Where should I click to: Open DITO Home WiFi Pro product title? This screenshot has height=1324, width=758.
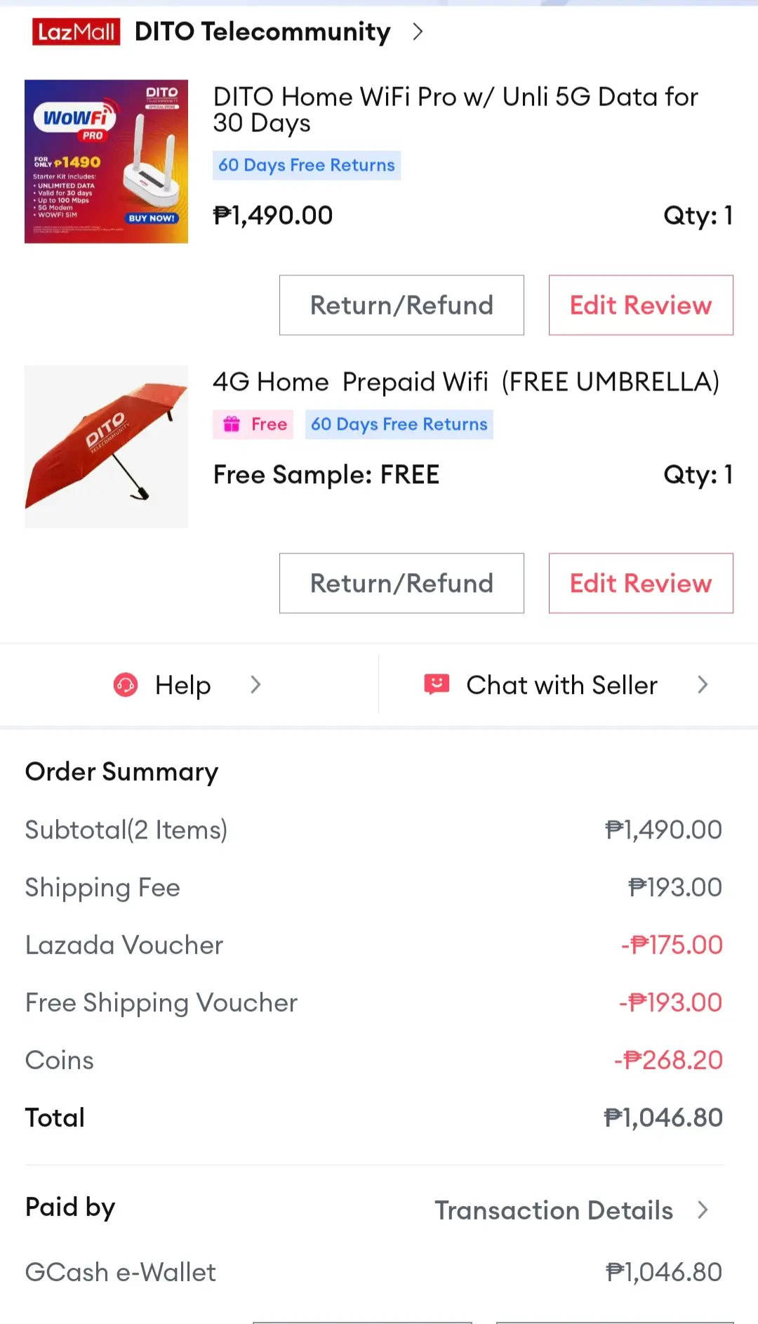(x=456, y=110)
